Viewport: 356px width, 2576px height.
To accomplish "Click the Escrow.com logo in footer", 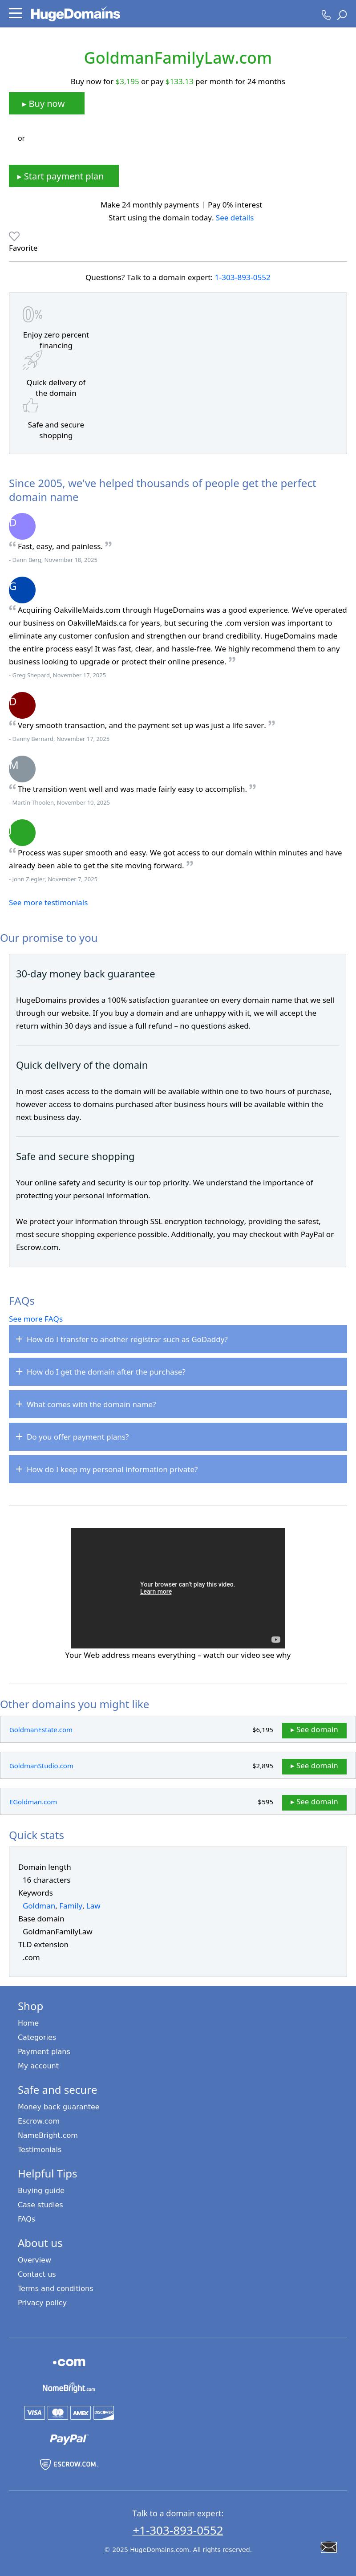I will [x=69, y=2463].
